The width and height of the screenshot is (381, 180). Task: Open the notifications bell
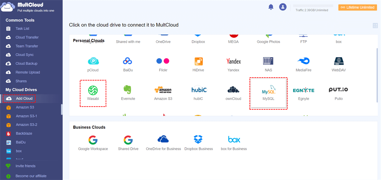click(271, 7)
